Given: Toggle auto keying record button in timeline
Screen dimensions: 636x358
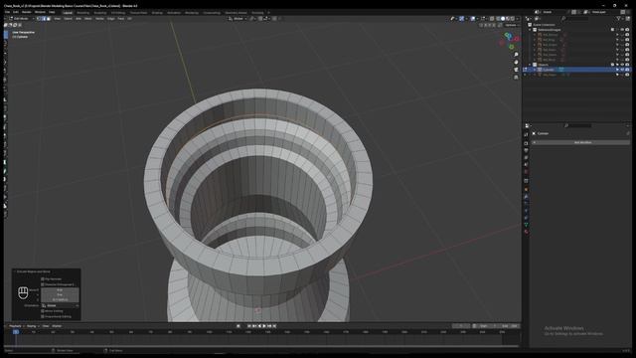Looking at the screenshot, I should point(238,326).
